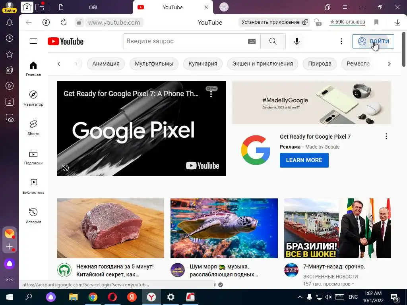This screenshot has height=305, width=407.
Task: Click the Войти profile in browser corner
Action: [x=10, y=7]
